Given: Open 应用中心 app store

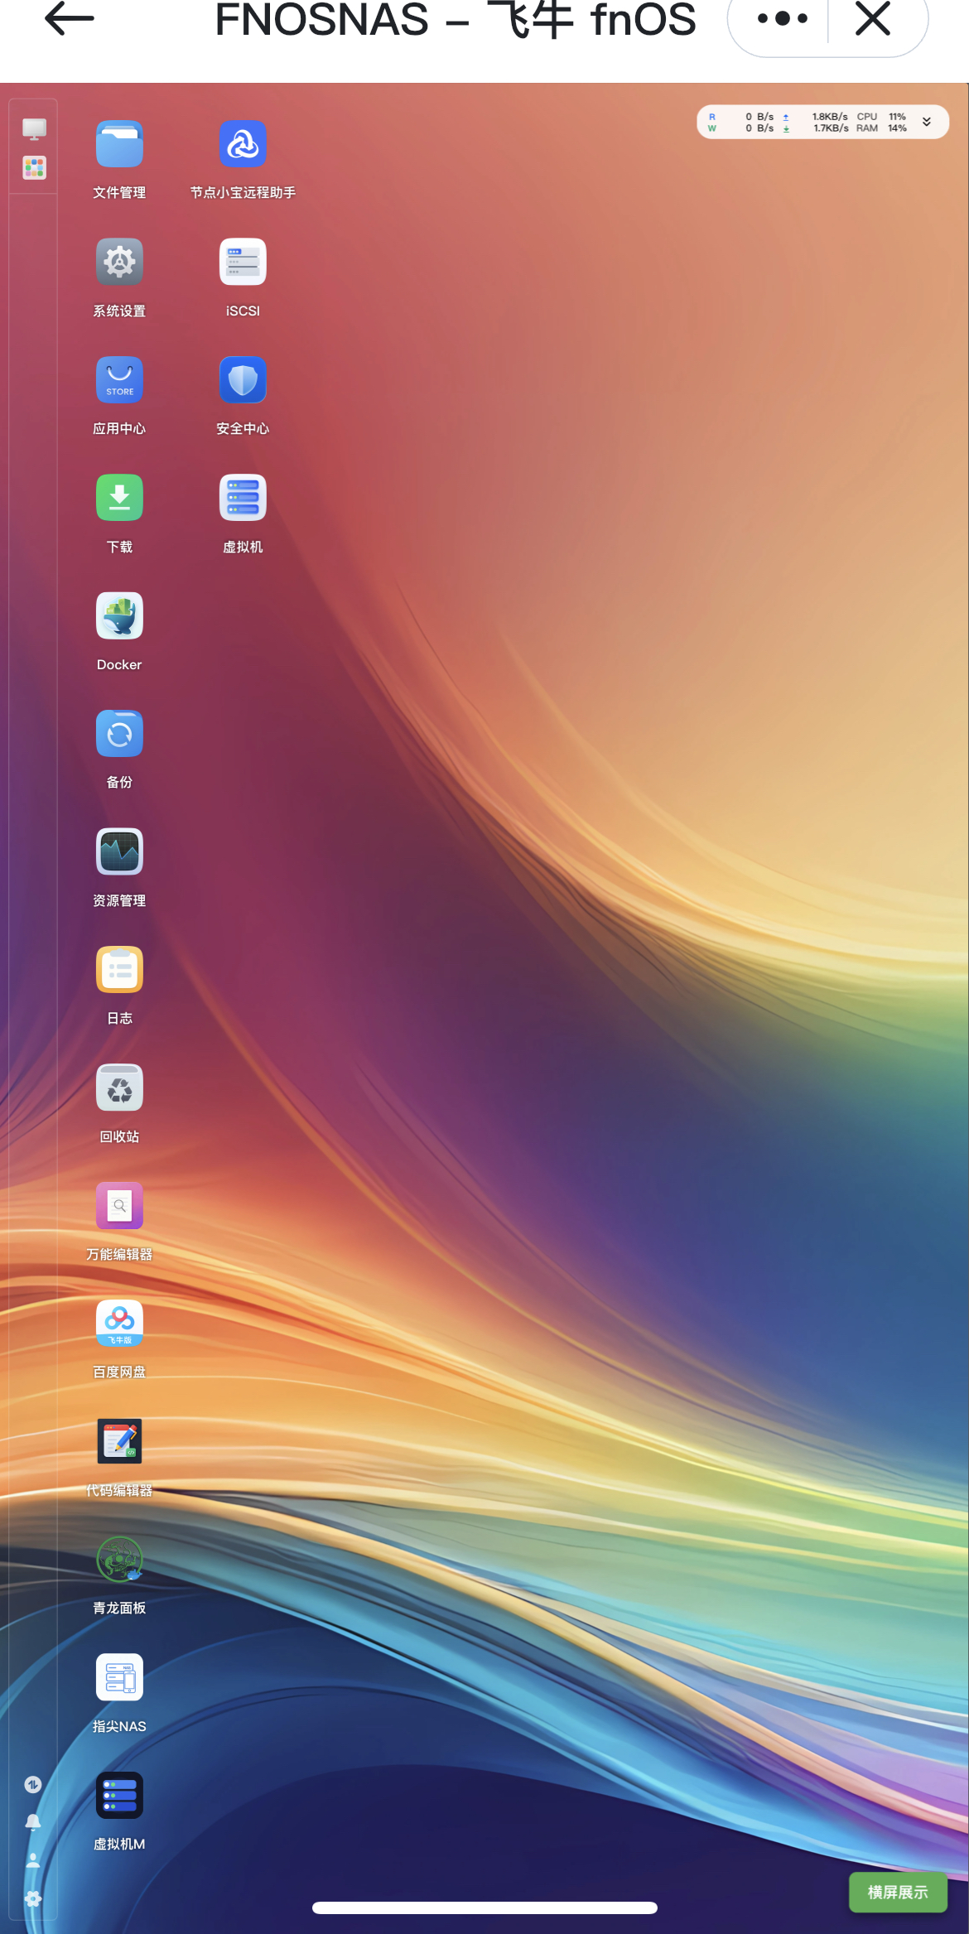Looking at the screenshot, I should pyautogui.click(x=119, y=380).
